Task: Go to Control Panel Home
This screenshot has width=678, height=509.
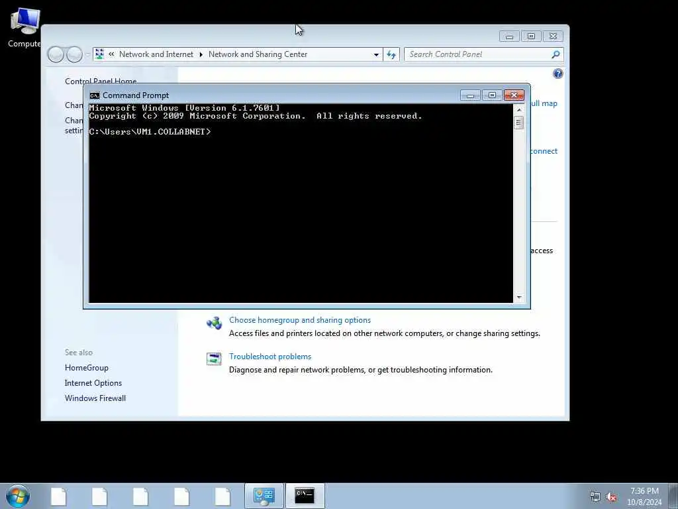Action: 101,81
